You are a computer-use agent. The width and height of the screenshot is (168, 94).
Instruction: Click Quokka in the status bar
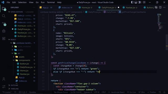[33, 92]
